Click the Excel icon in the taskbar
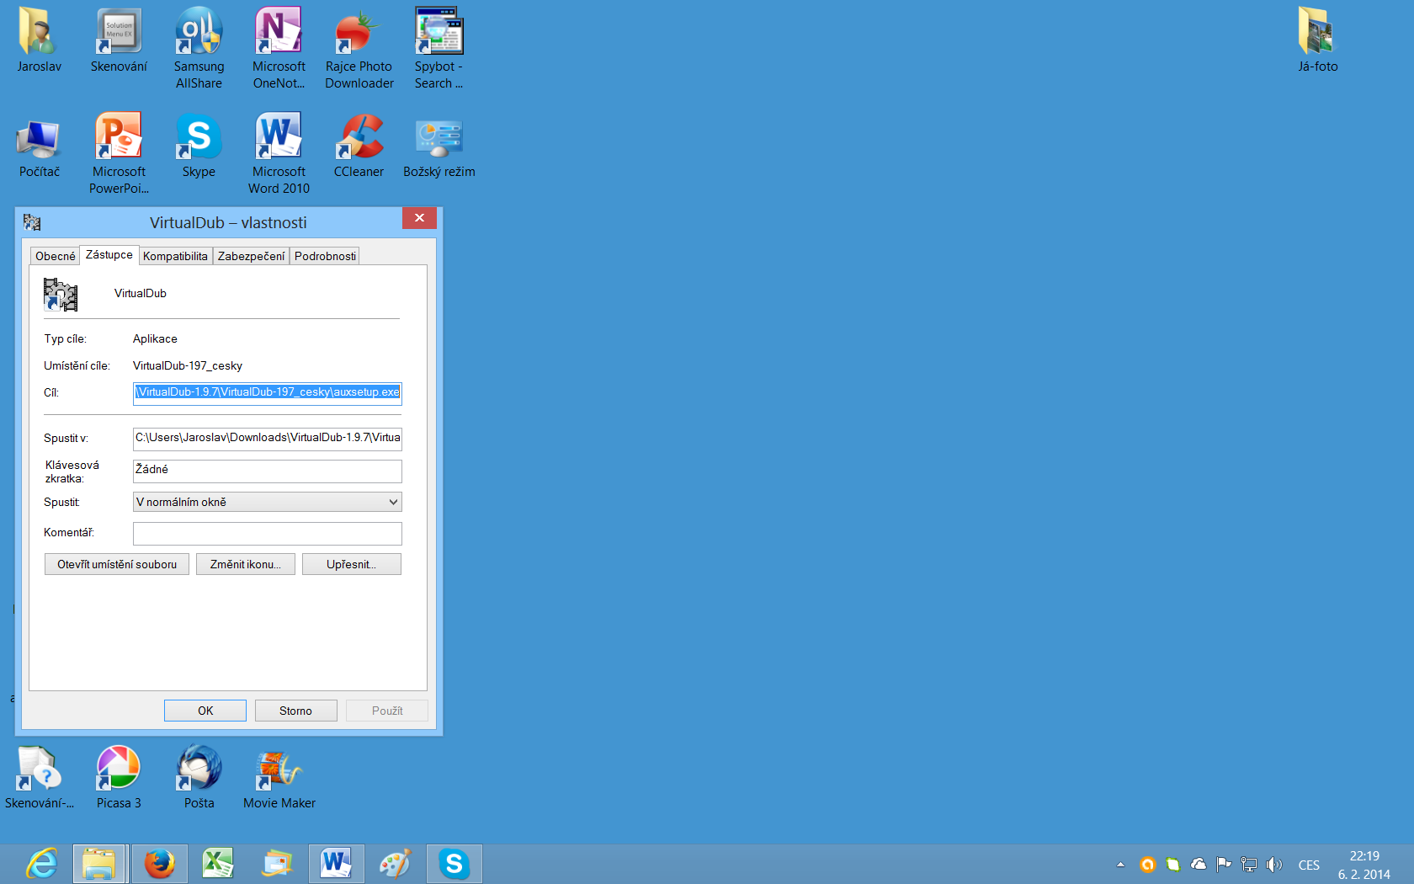Image resolution: width=1414 pixels, height=884 pixels. (218, 864)
